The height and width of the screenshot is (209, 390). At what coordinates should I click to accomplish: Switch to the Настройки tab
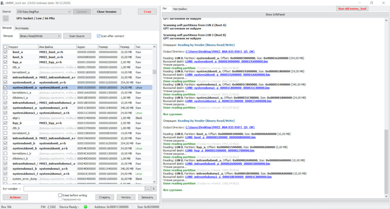click(x=180, y=9)
